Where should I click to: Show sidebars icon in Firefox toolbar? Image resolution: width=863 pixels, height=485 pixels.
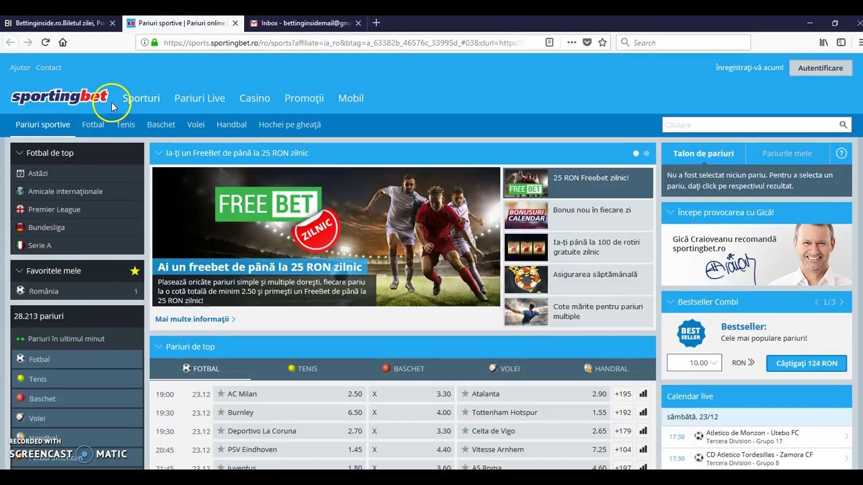[x=841, y=42]
